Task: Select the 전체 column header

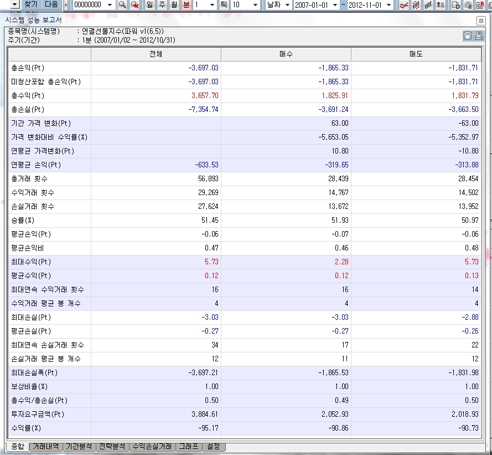Action: (156, 54)
